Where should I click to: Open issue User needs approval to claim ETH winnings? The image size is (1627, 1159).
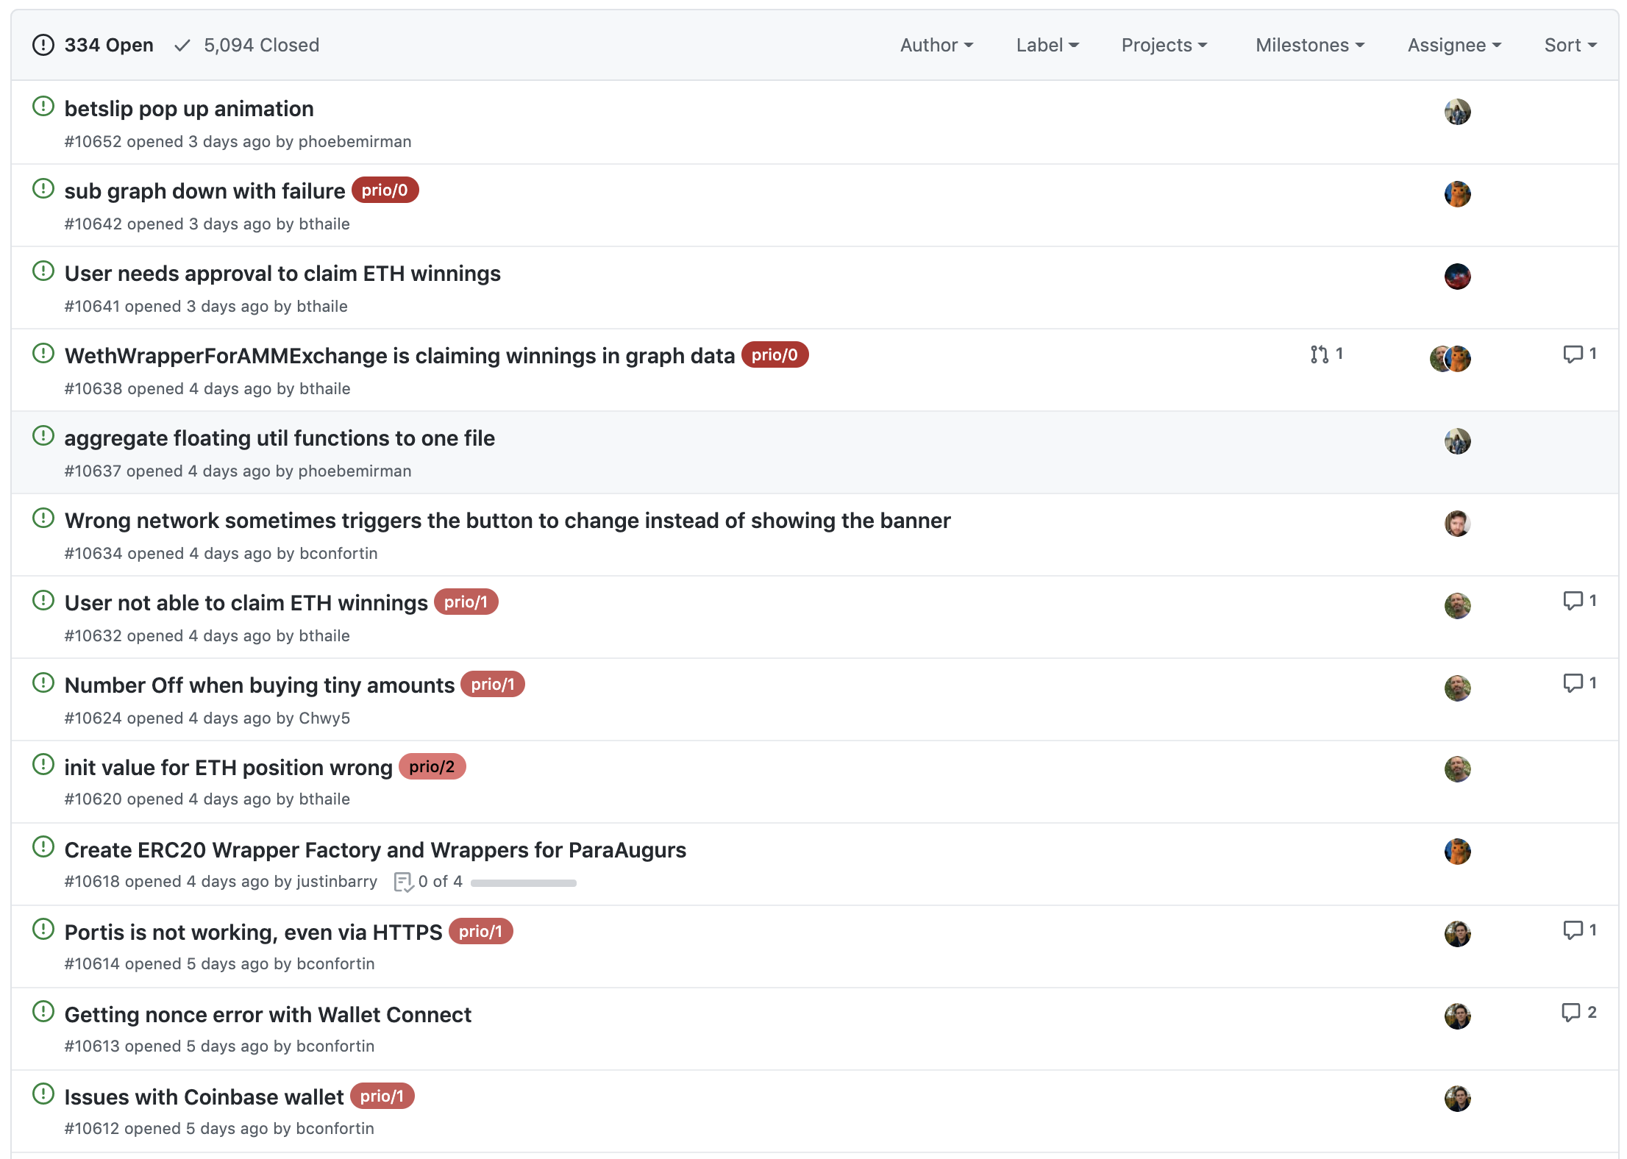pyautogui.click(x=282, y=274)
